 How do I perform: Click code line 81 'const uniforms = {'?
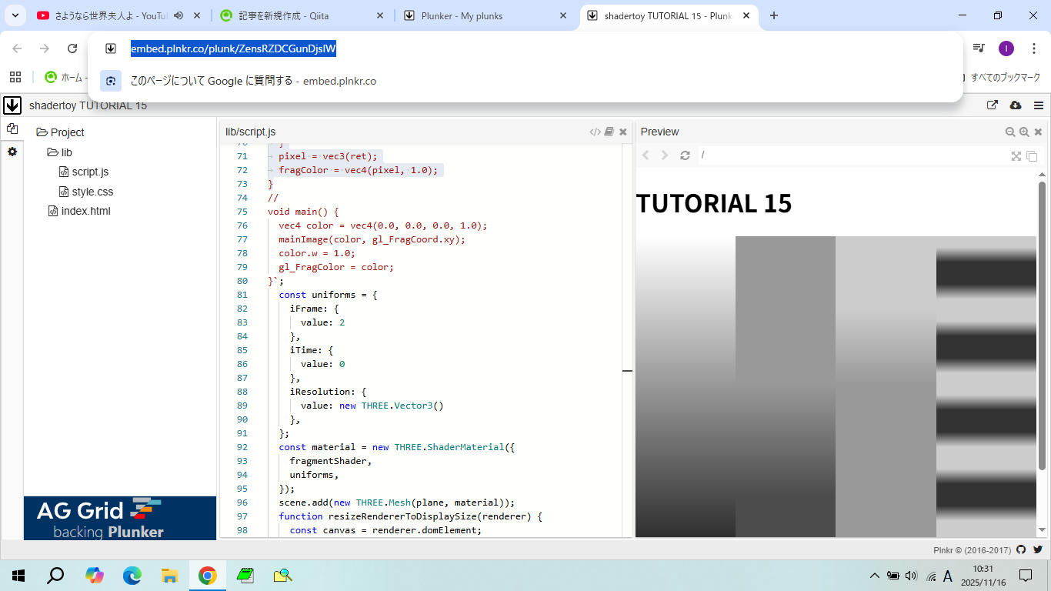(x=328, y=295)
